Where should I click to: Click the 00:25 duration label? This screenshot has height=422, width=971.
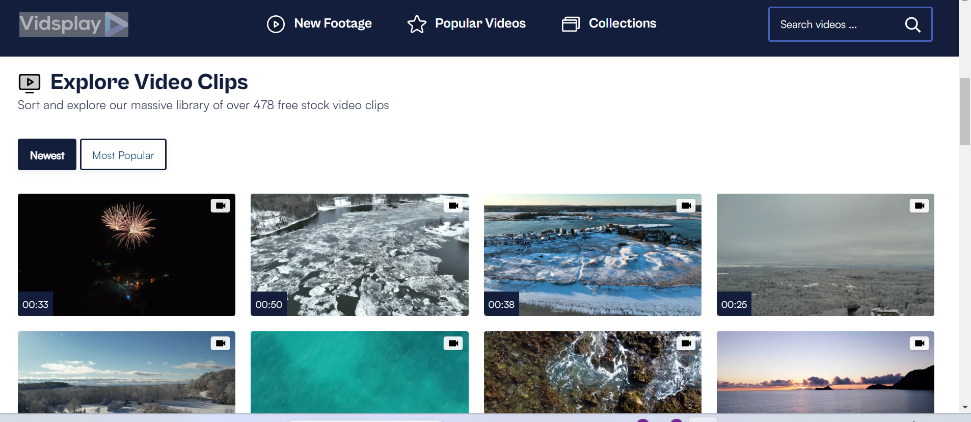pos(734,304)
